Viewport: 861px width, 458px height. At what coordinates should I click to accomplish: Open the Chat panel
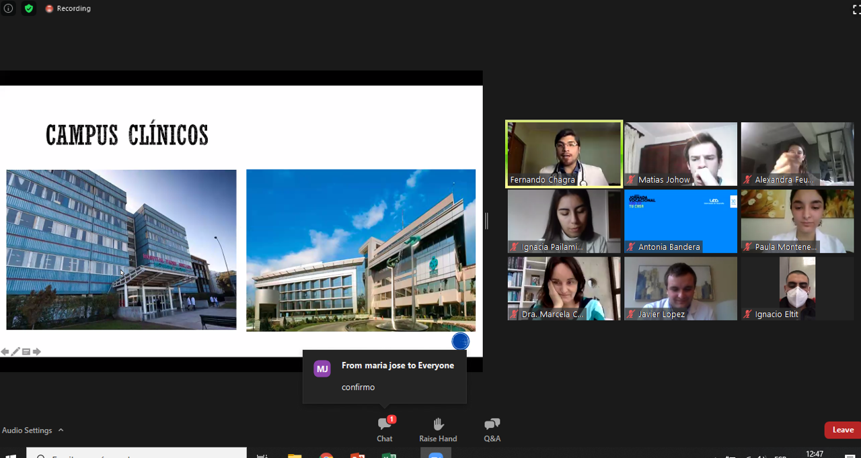coord(384,429)
